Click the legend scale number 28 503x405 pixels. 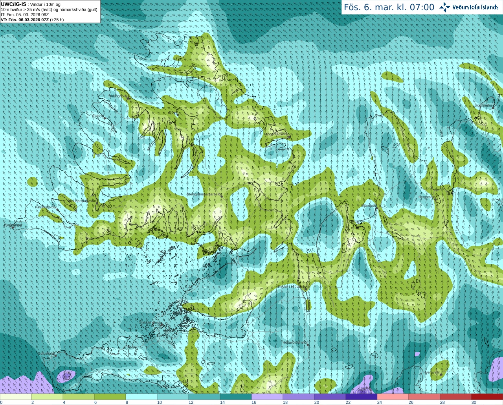442,402
